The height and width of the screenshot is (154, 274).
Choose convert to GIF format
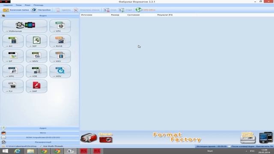point(13,56)
